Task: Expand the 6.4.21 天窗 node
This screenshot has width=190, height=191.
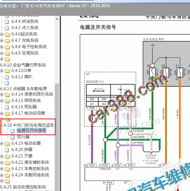Action: (2, 156)
